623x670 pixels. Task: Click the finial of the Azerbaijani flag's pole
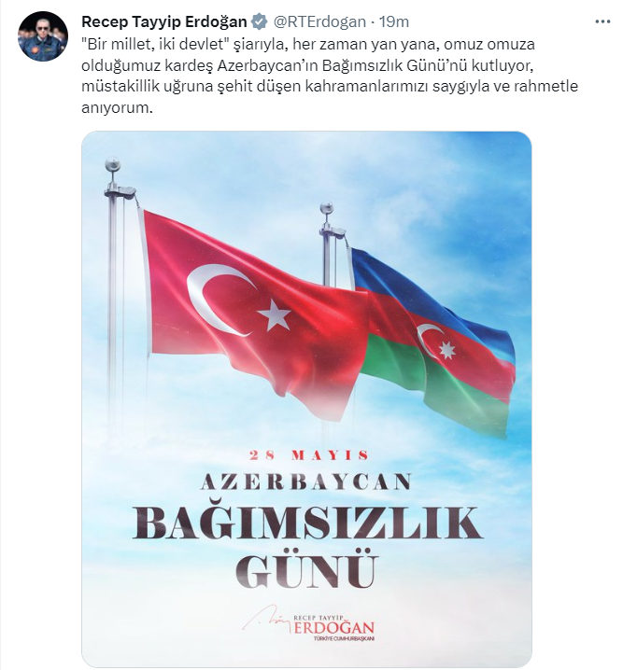(327, 208)
